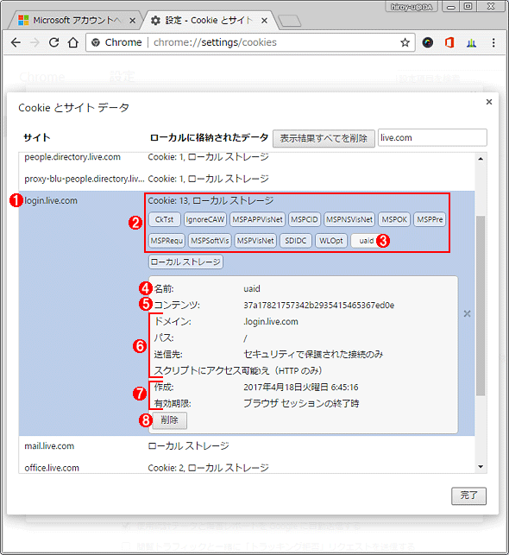Select the SDIDC cookie chip
This screenshot has height=555, width=509.
296,241
